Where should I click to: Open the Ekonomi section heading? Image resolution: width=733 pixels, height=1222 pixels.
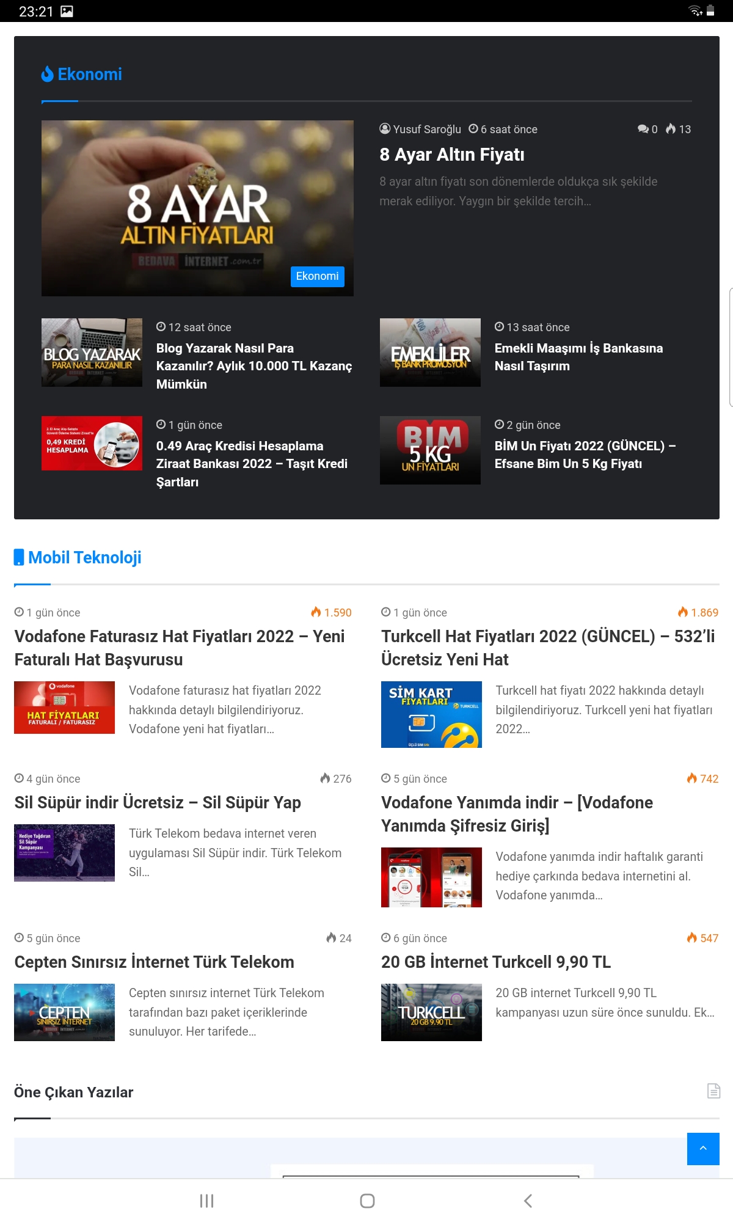(90, 74)
